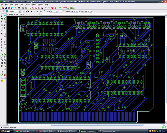The width and height of the screenshot is (167, 133).
Task: Click the Zoom to fit icon
Action: click(30, 8)
